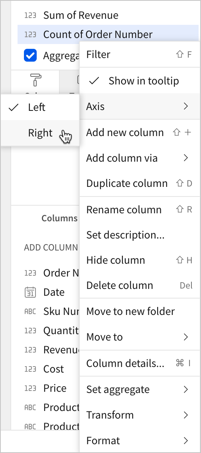Choose Duplicate column

coord(140,183)
